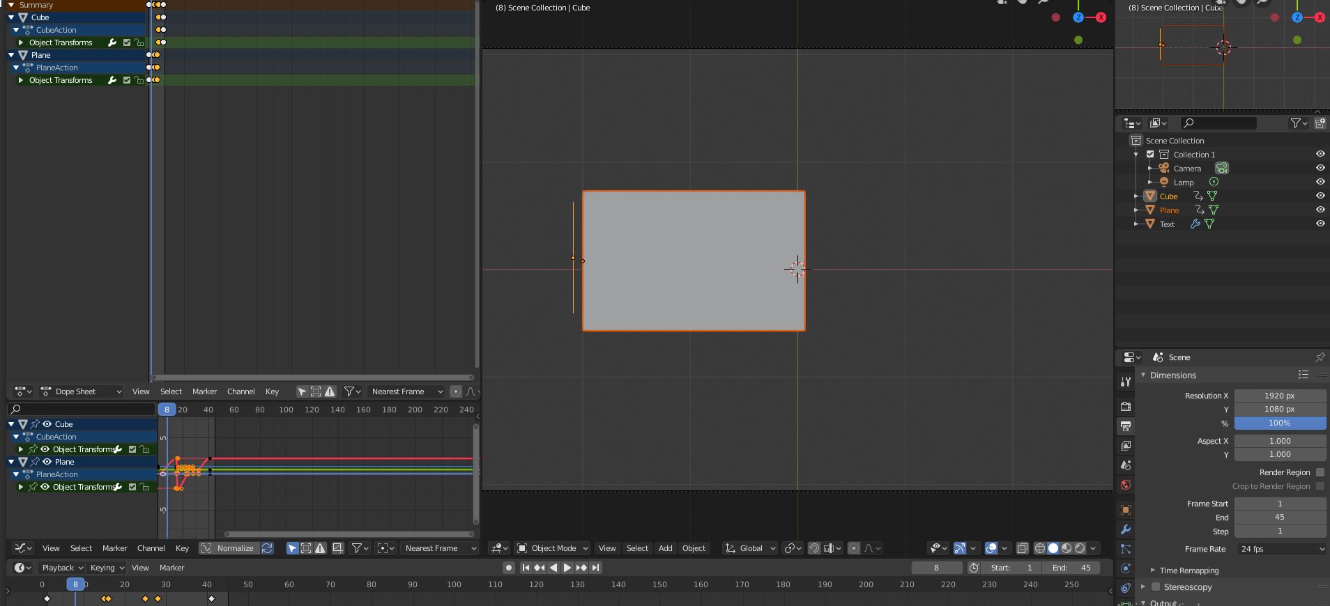The width and height of the screenshot is (1330, 606).
Task: Click the Render properties tab icon
Action: point(1125,407)
